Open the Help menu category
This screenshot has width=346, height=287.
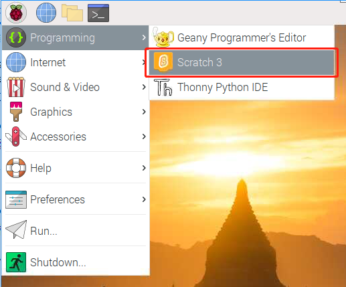pos(76,168)
